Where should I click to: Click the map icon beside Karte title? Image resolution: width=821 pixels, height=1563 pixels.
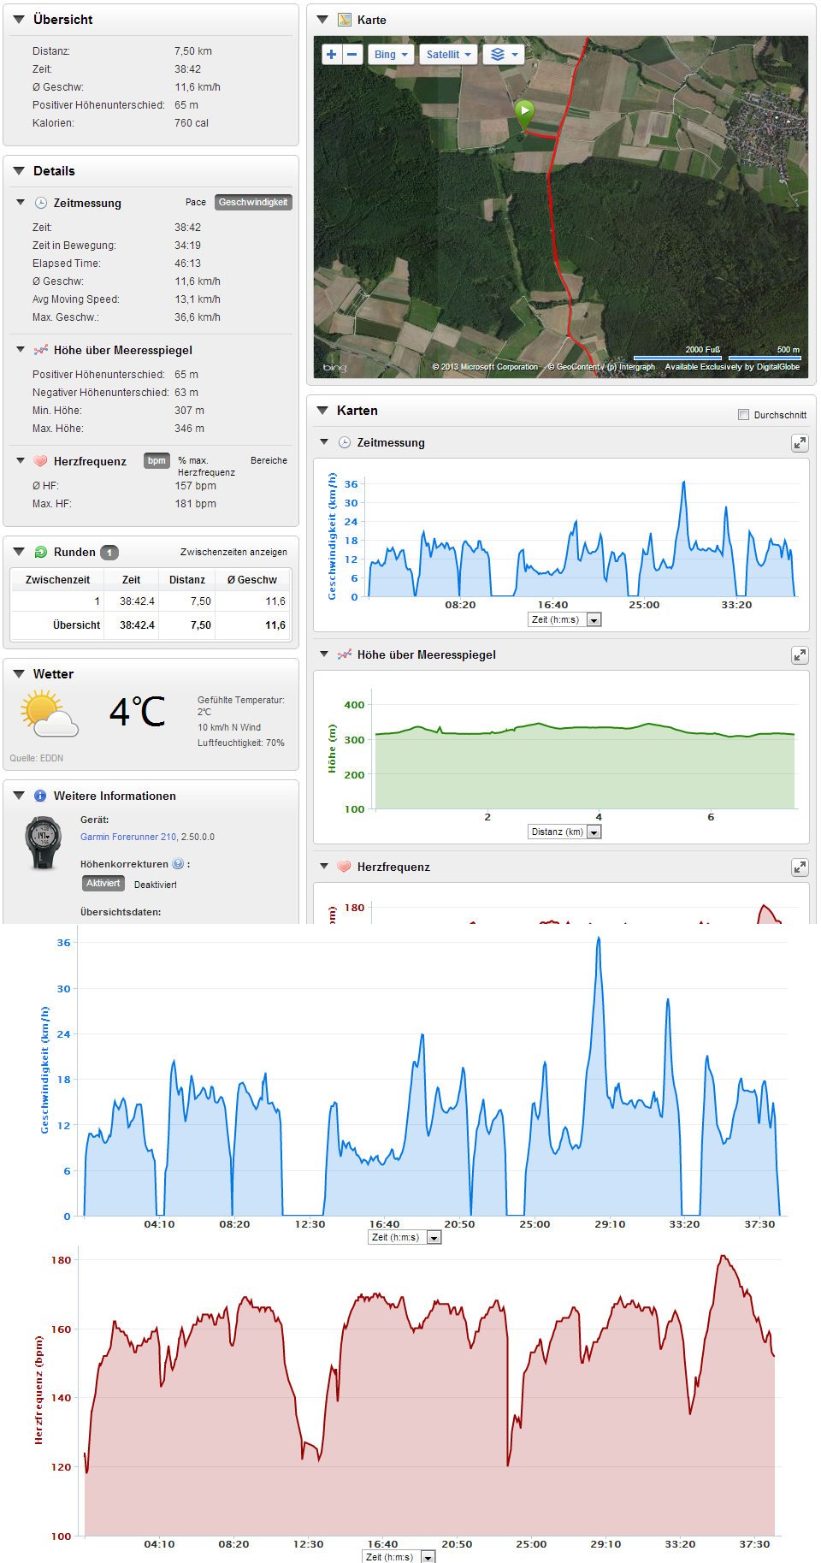coord(345,20)
